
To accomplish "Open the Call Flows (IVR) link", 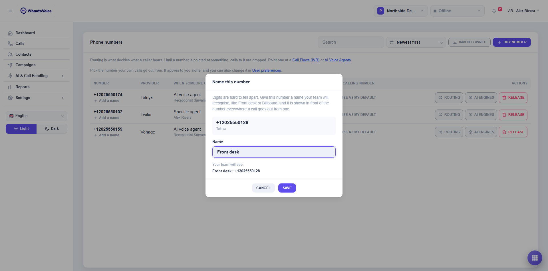I will click(306, 60).
